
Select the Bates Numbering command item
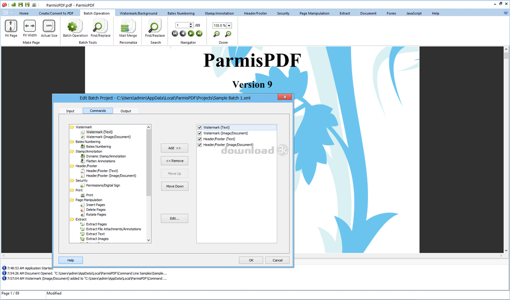98,147
